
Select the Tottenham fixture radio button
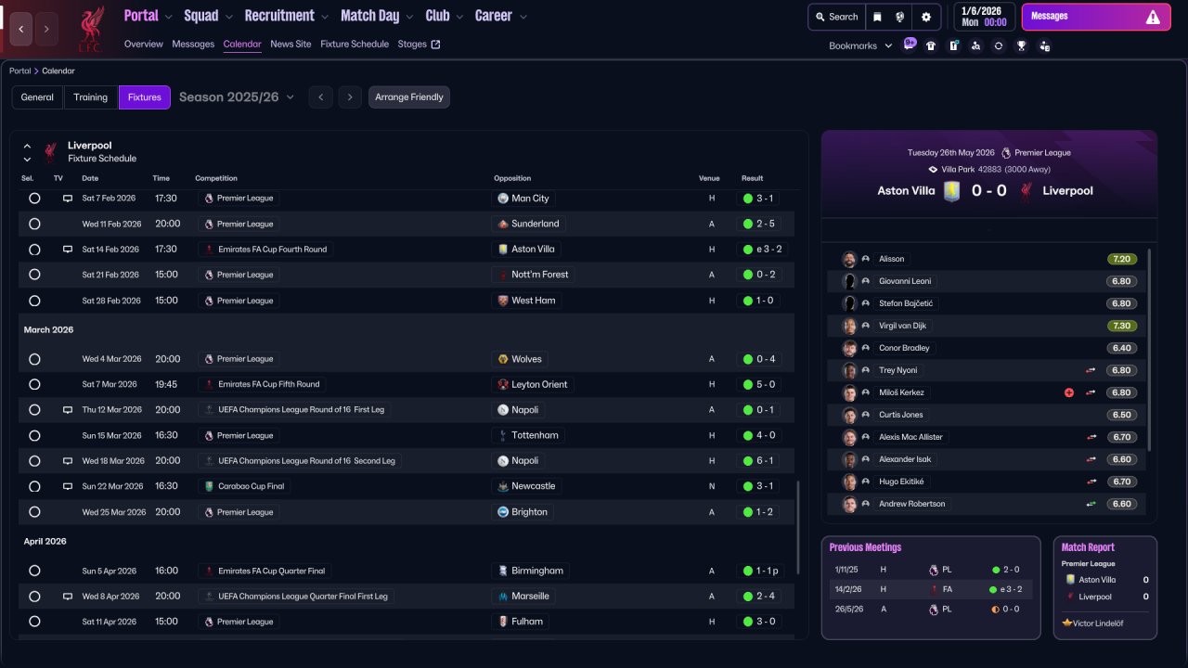click(x=34, y=435)
